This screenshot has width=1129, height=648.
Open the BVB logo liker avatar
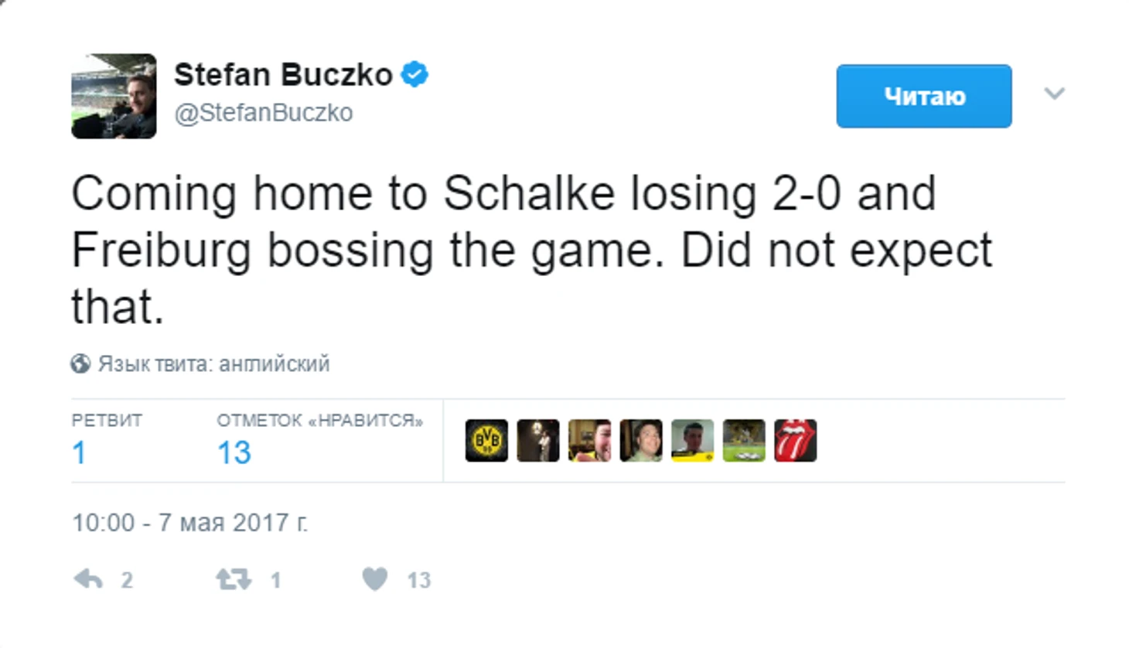pos(486,441)
